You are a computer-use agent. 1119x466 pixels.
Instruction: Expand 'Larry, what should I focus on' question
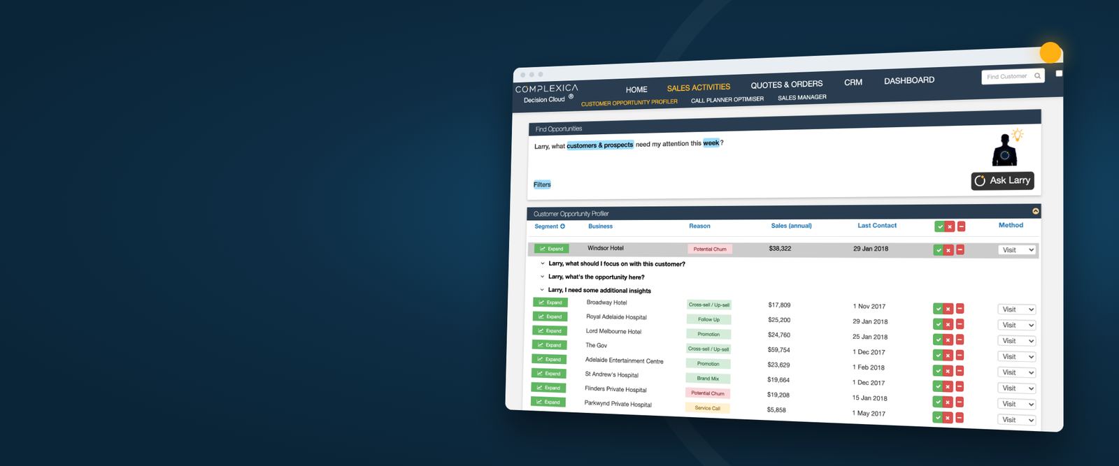tap(613, 264)
